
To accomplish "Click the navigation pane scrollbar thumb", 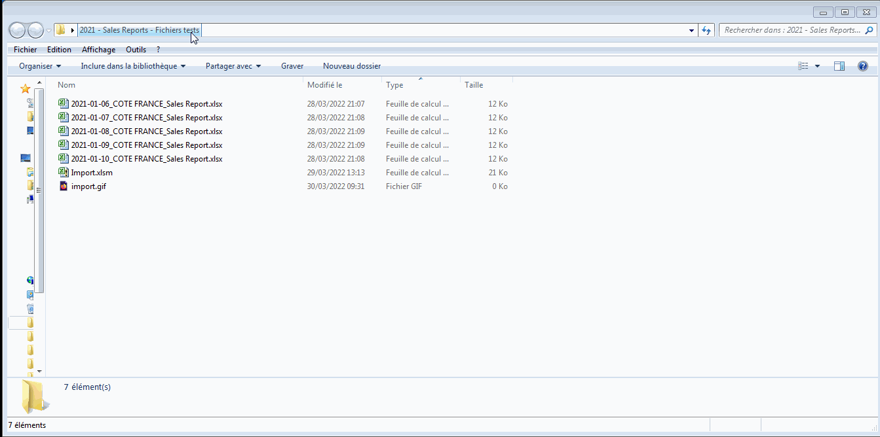I will 39,190.
